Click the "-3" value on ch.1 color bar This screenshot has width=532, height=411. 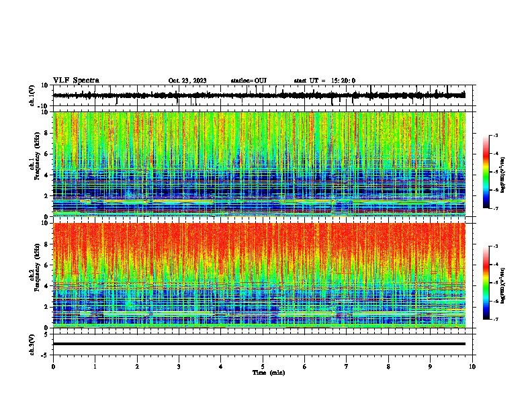tap(495, 135)
